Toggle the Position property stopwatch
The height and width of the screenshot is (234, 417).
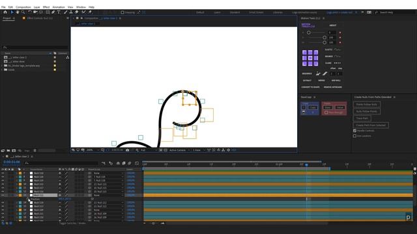click(29, 199)
